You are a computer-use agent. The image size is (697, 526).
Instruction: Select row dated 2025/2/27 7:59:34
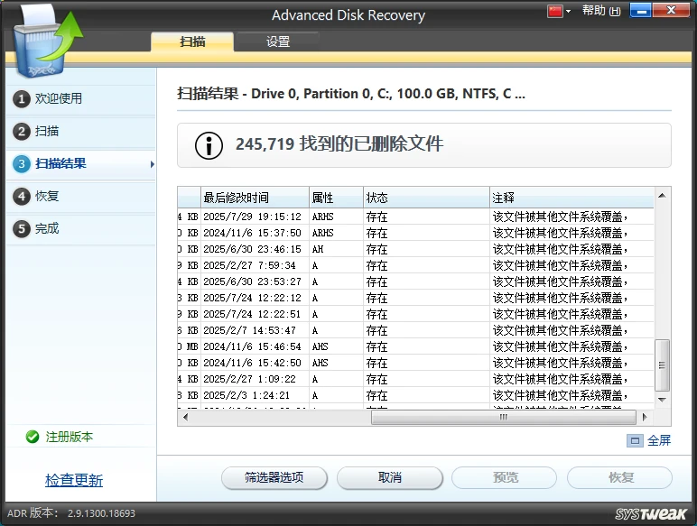click(x=415, y=265)
